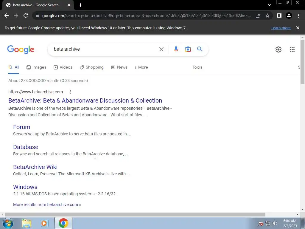Viewport: 305px width, 229px height.
Task: Click the scroll down arrow
Action: coord(302,209)
